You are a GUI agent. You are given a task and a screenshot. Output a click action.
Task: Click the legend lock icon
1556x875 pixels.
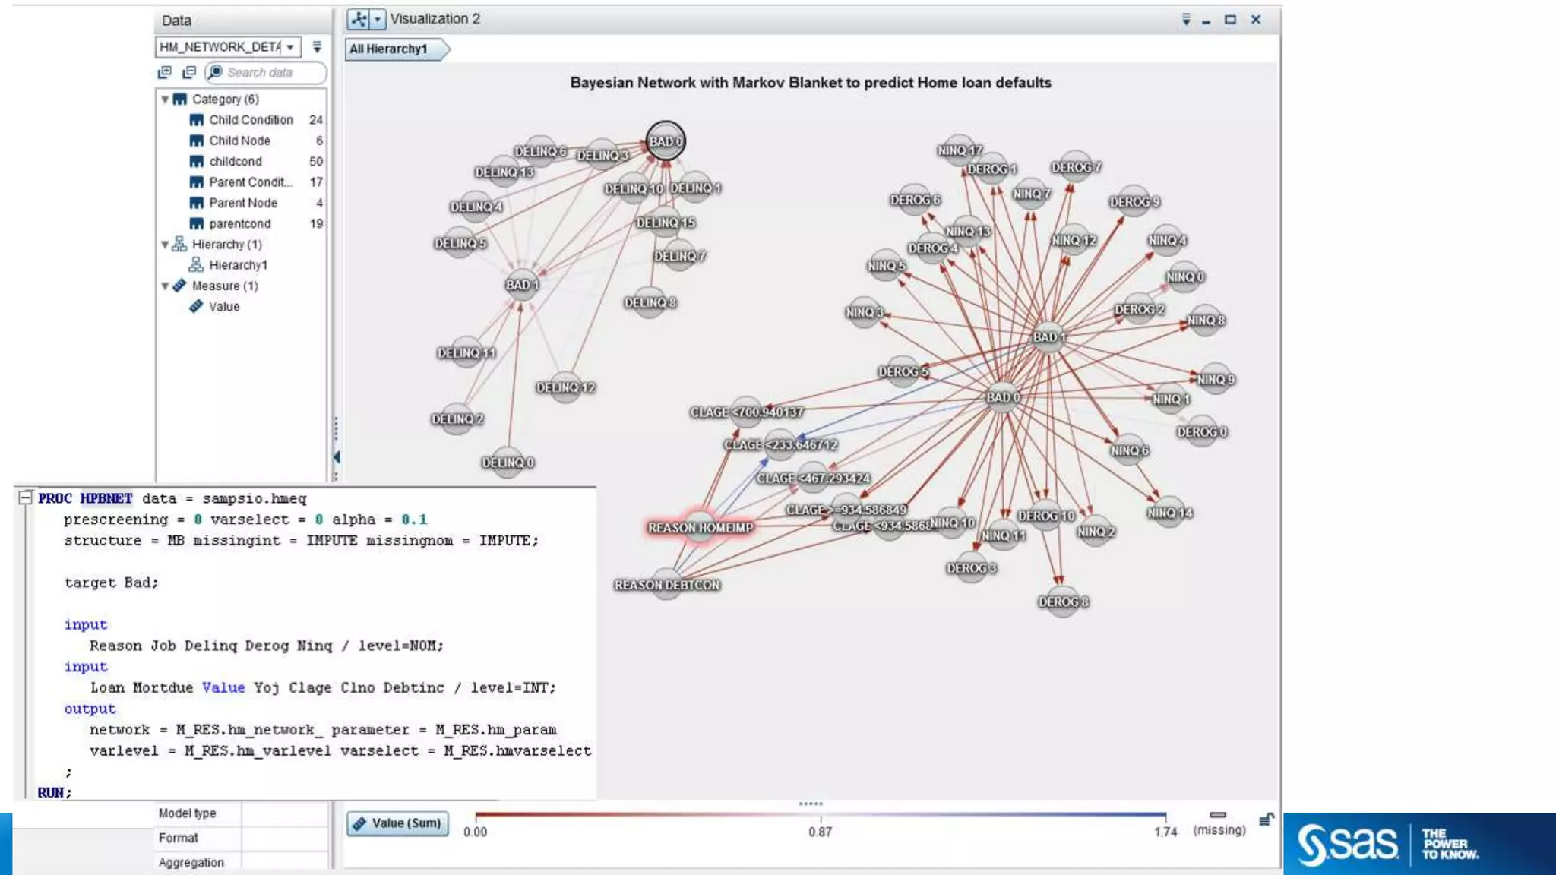(1266, 820)
